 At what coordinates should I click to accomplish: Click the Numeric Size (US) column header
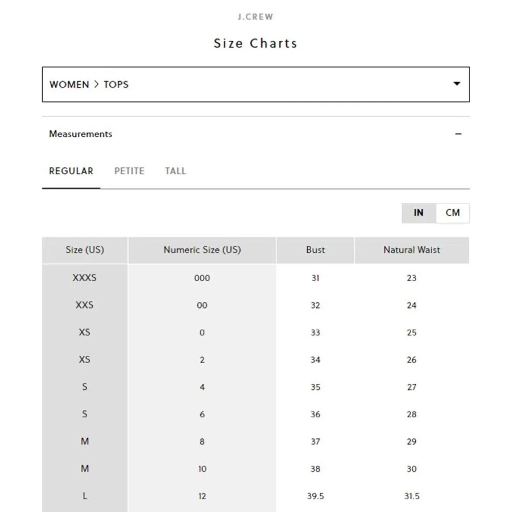202,250
